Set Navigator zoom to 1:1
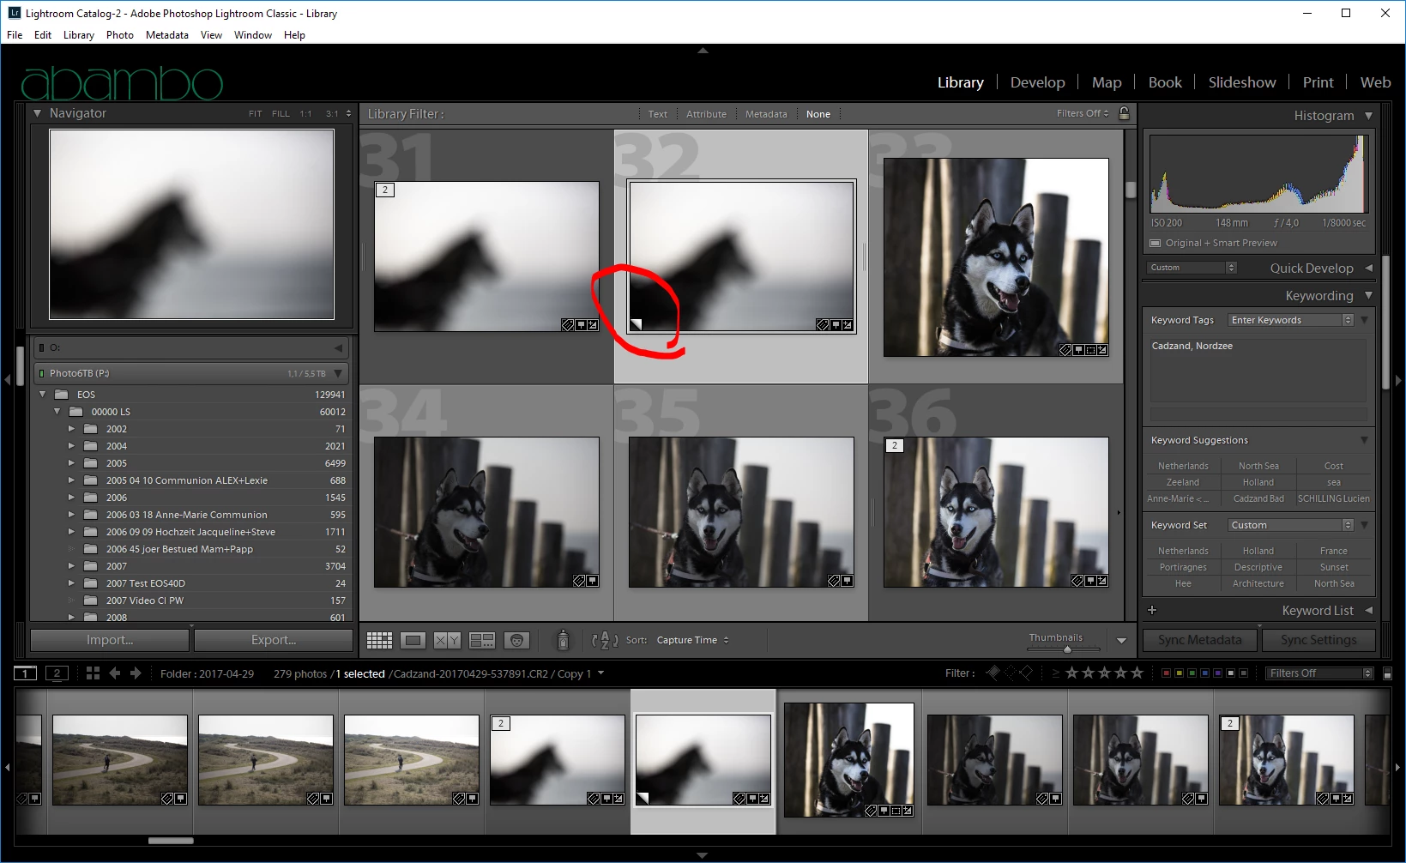Screen dimensions: 1406x863 tap(305, 113)
